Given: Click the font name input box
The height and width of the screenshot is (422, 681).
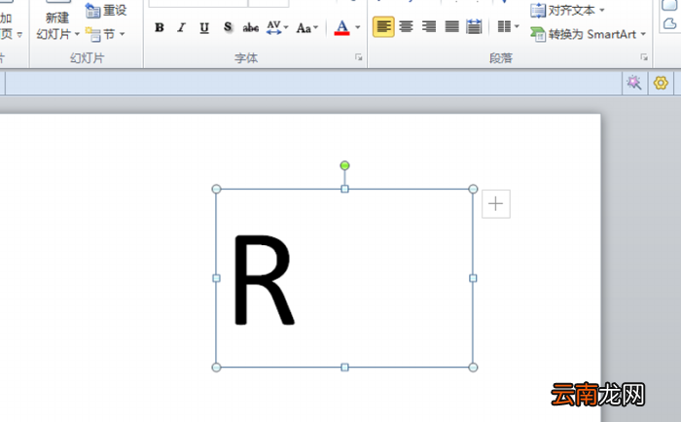Looking at the screenshot, I should (x=198, y=3).
